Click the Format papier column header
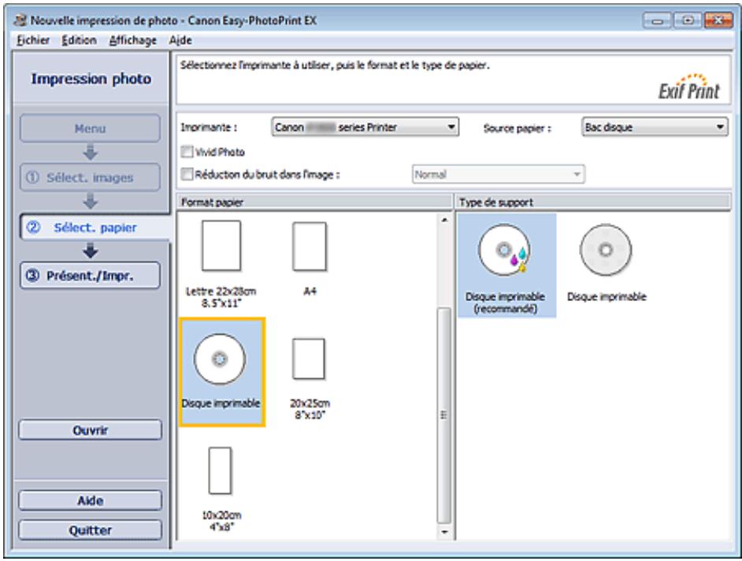Image resolution: width=742 pixels, height=561 pixels. [315, 202]
